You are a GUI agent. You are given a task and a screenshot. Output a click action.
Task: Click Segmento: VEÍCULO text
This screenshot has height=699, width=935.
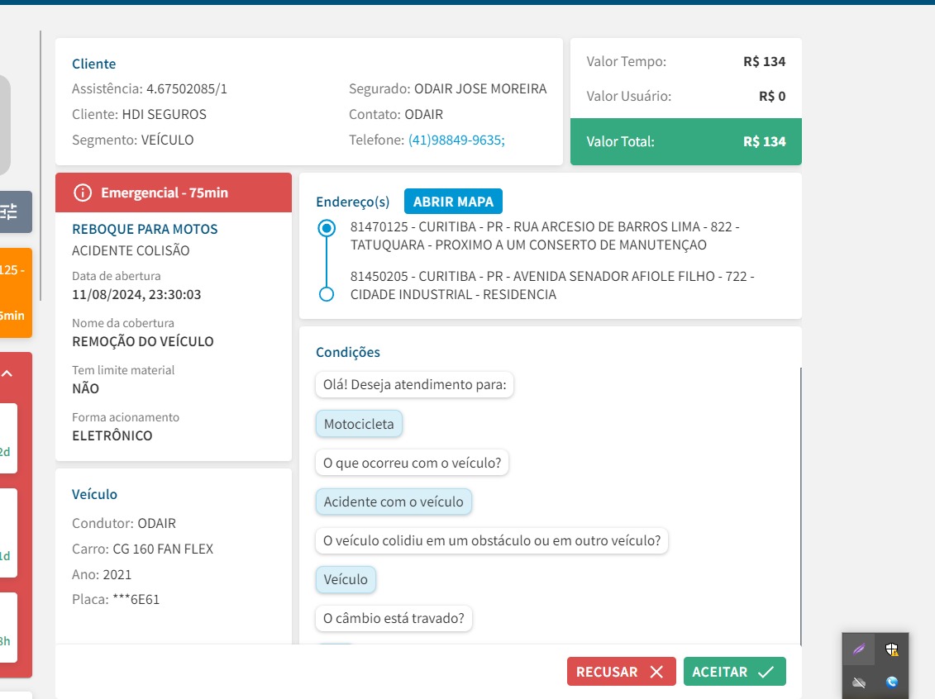click(x=132, y=140)
